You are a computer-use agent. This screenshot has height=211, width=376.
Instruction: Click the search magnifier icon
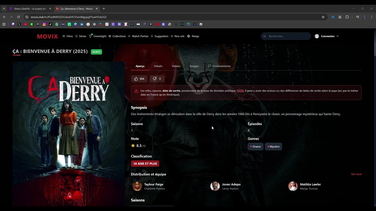point(265,36)
